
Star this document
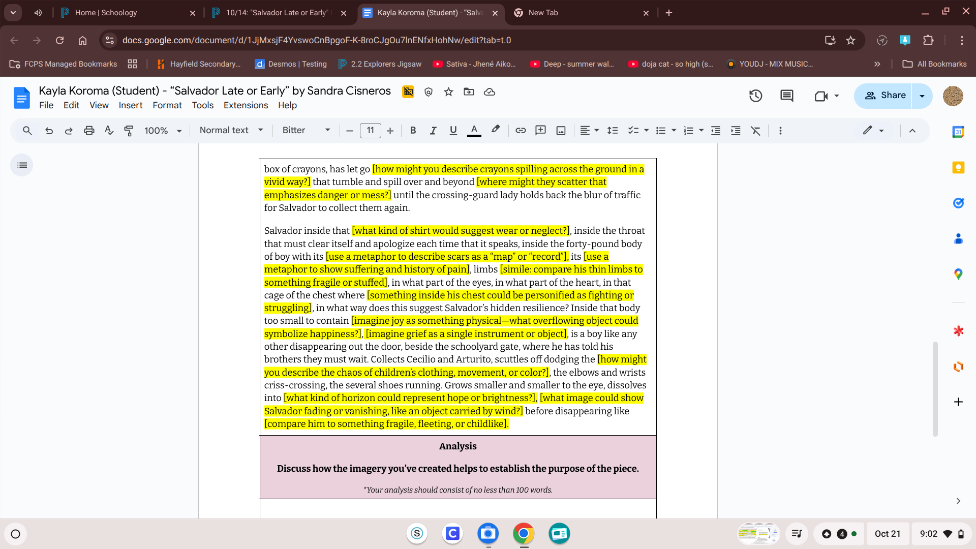click(448, 92)
